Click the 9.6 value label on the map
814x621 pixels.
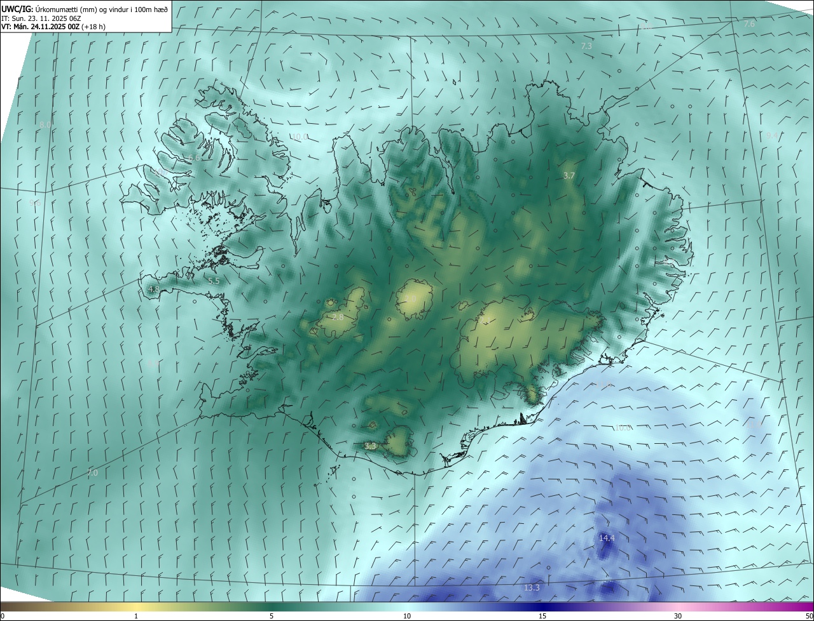[x=35, y=203]
